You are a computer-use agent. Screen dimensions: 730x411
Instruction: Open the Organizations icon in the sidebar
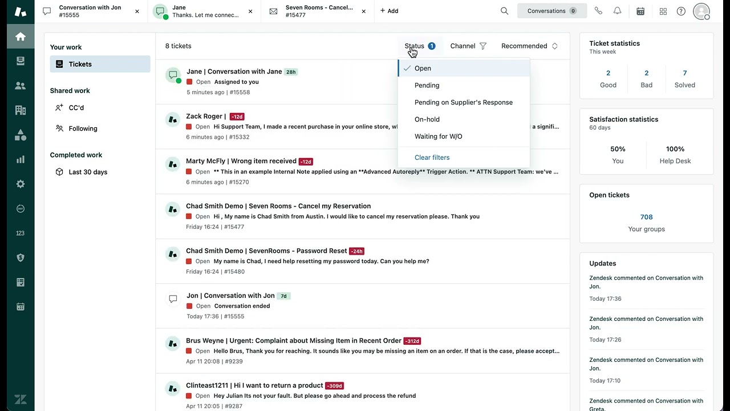21,110
